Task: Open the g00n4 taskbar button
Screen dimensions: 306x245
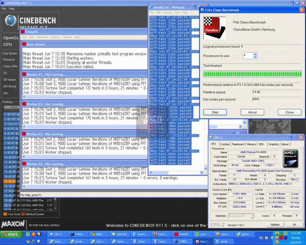Action: pyautogui.click(x=244, y=234)
